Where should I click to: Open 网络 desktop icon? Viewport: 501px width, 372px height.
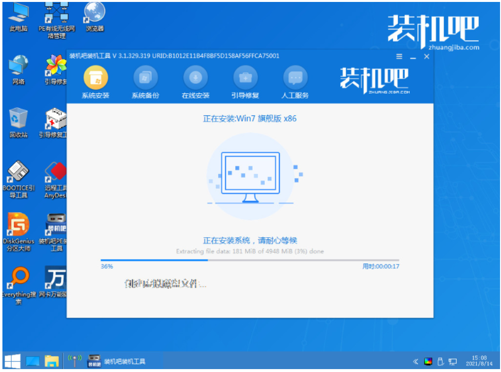pyautogui.click(x=18, y=70)
